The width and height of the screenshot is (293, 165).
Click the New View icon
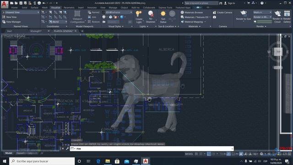[4, 17]
